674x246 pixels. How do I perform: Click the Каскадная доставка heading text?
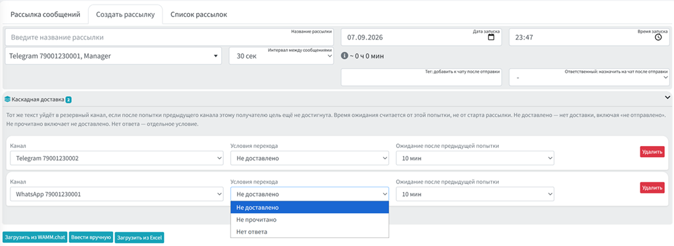click(38, 99)
